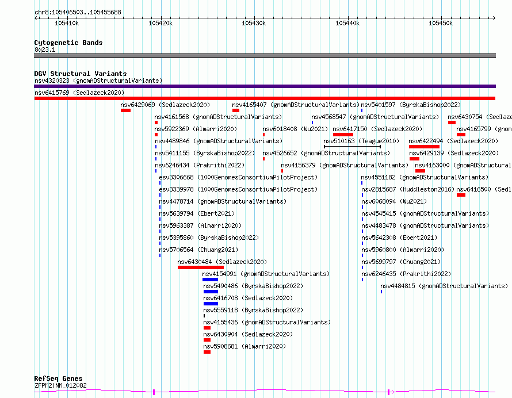Select nsv4154991 (gnomADStructuralVariants) label
The width and height of the screenshot is (512, 398).
tap(266, 274)
